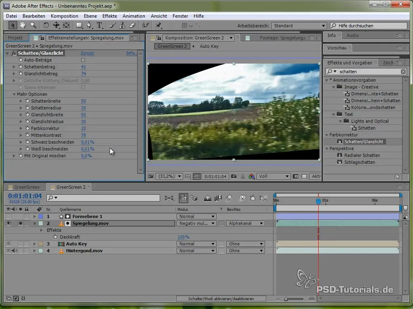
Task: Hide the Hintergund.mov layer
Action: 8,251
